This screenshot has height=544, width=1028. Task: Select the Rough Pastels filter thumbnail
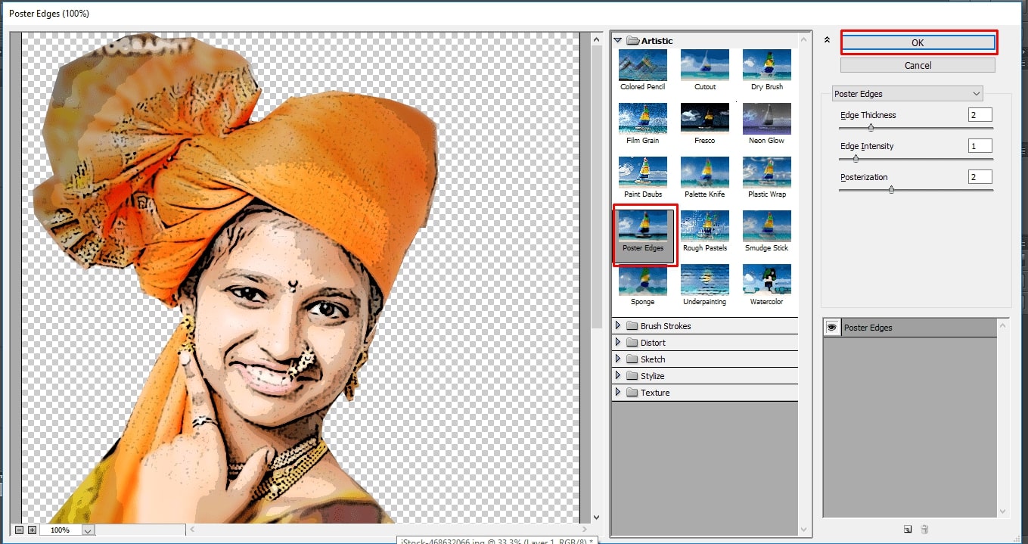coord(705,227)
